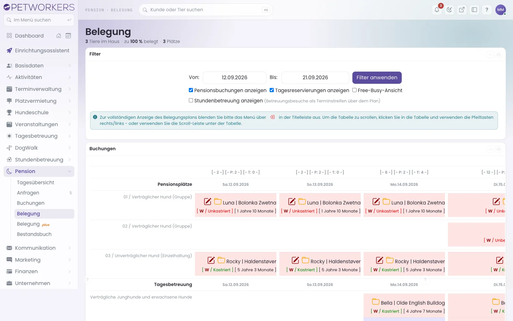
Task: Expand the Terminverwaltung menu
Action: (x=39, y=89)
